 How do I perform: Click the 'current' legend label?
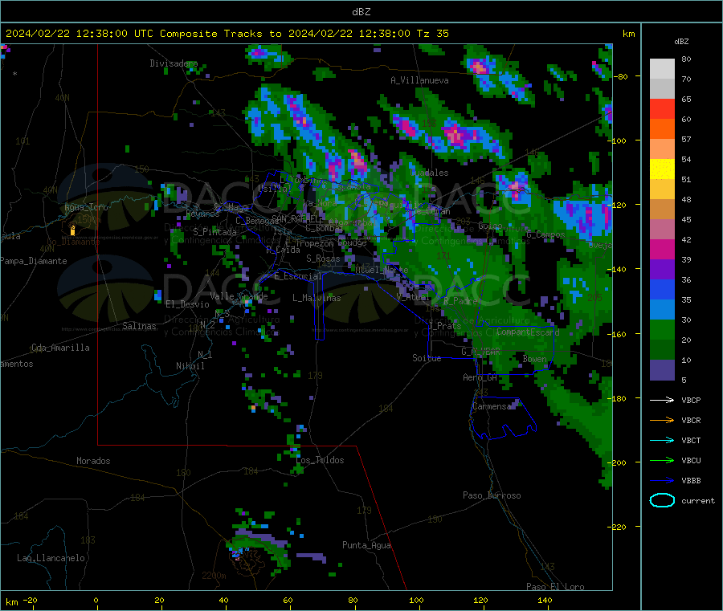(x=698, y=501)
